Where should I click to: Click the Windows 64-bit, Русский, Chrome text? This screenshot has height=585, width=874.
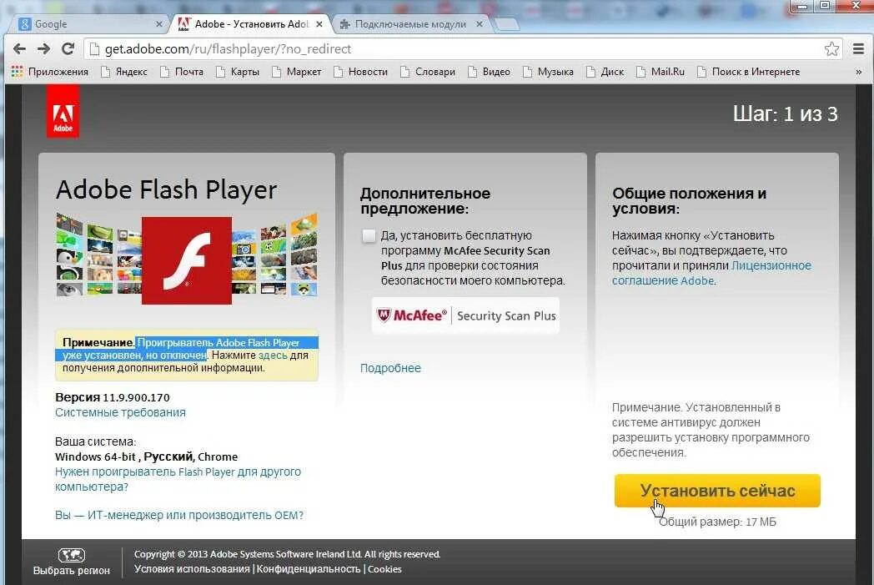[x=146, y=456]
